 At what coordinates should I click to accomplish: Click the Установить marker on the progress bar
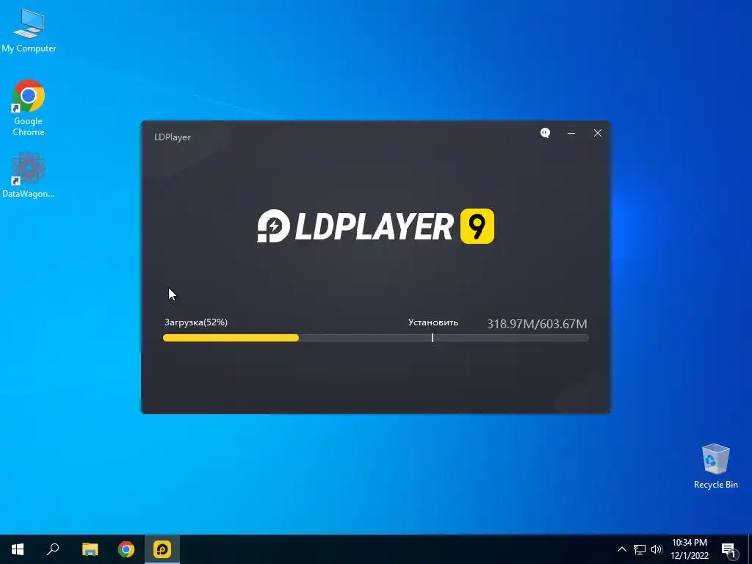pyautogui.click(x=433, y=338)
